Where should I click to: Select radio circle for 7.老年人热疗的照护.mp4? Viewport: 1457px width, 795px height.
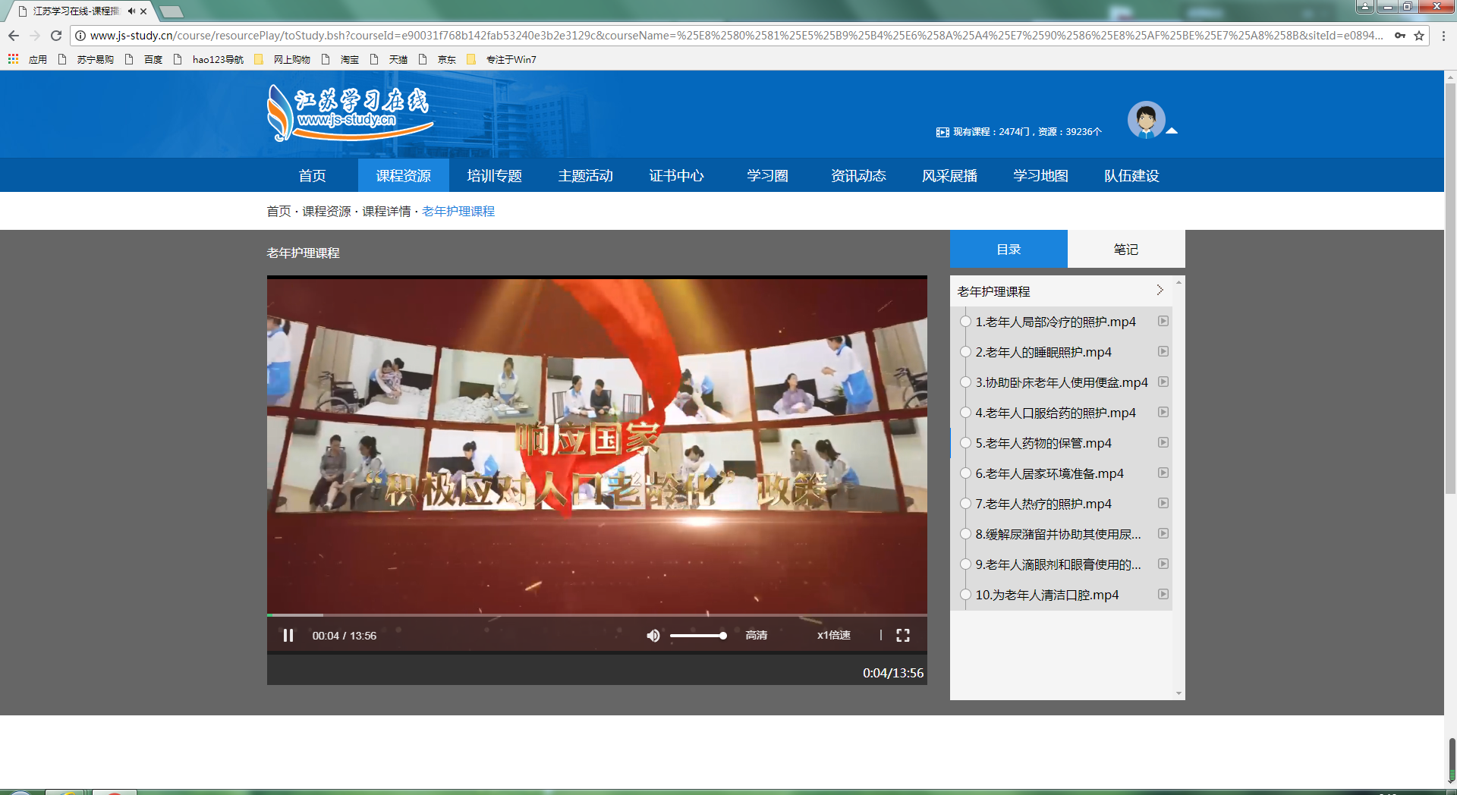[x=965, y=504]
